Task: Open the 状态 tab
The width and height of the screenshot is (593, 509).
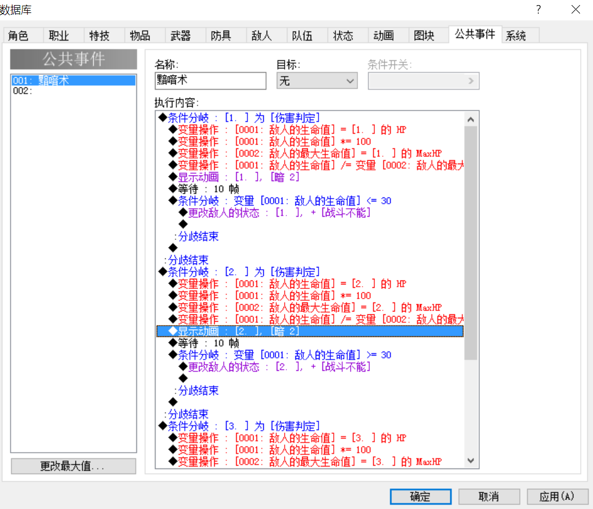Action: click(x=347, y=36)
